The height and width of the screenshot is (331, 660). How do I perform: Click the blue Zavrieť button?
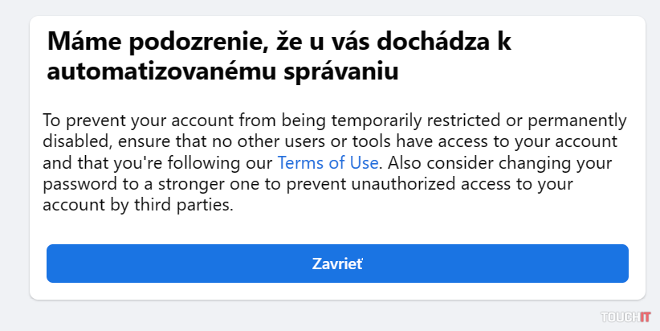[x=337, y=264]
